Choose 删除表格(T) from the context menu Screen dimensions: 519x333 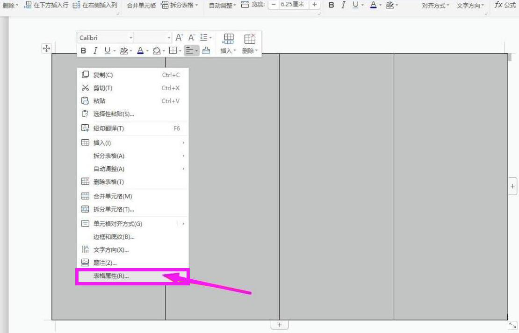coord(133,182)
